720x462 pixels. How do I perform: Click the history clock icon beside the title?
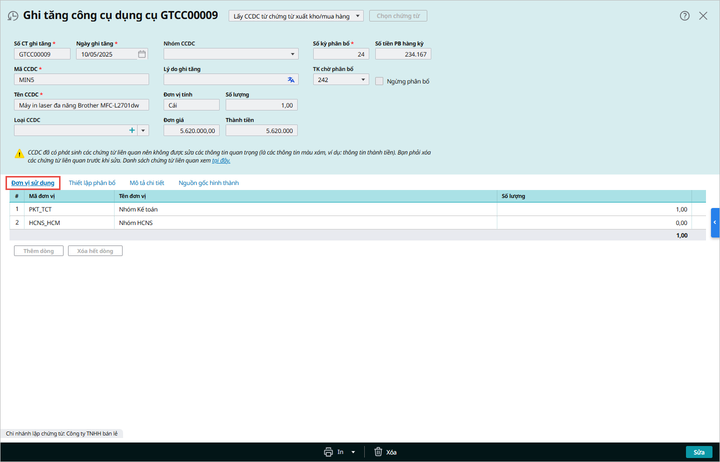pos(13,16)
